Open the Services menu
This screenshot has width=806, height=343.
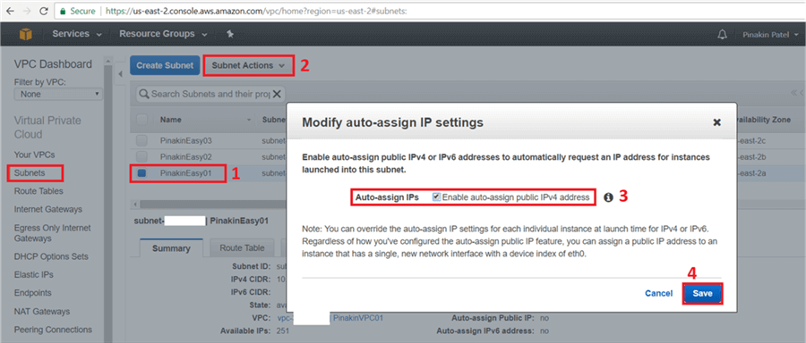pyautogui.click(x=77, y=34)
